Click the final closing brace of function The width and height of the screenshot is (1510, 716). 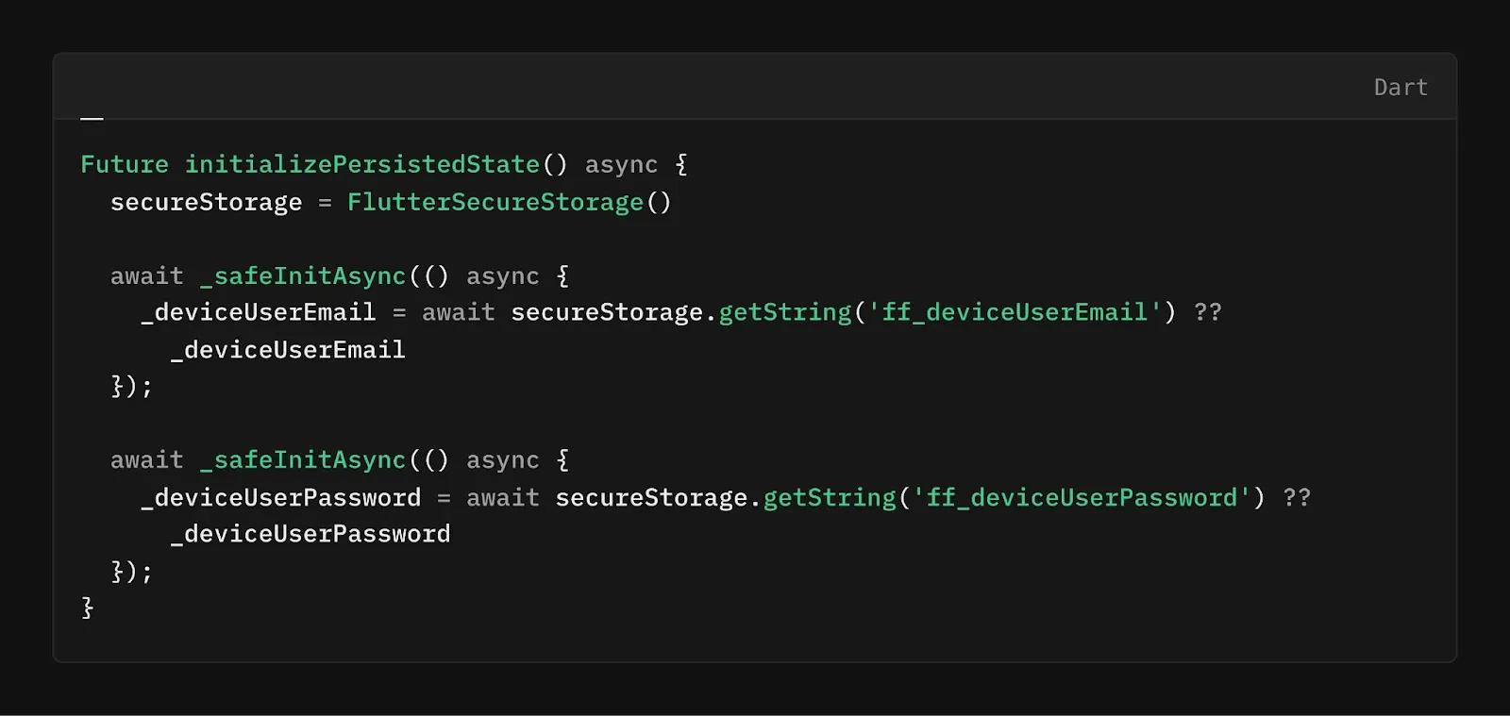coord(87,608)
